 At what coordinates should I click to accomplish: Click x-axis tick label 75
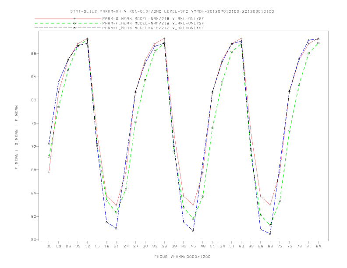[290, 246]
